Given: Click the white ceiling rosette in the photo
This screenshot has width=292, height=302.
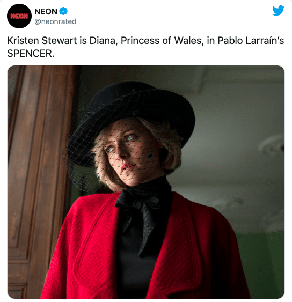Looking at the screenshot, I should coord(272,145).
